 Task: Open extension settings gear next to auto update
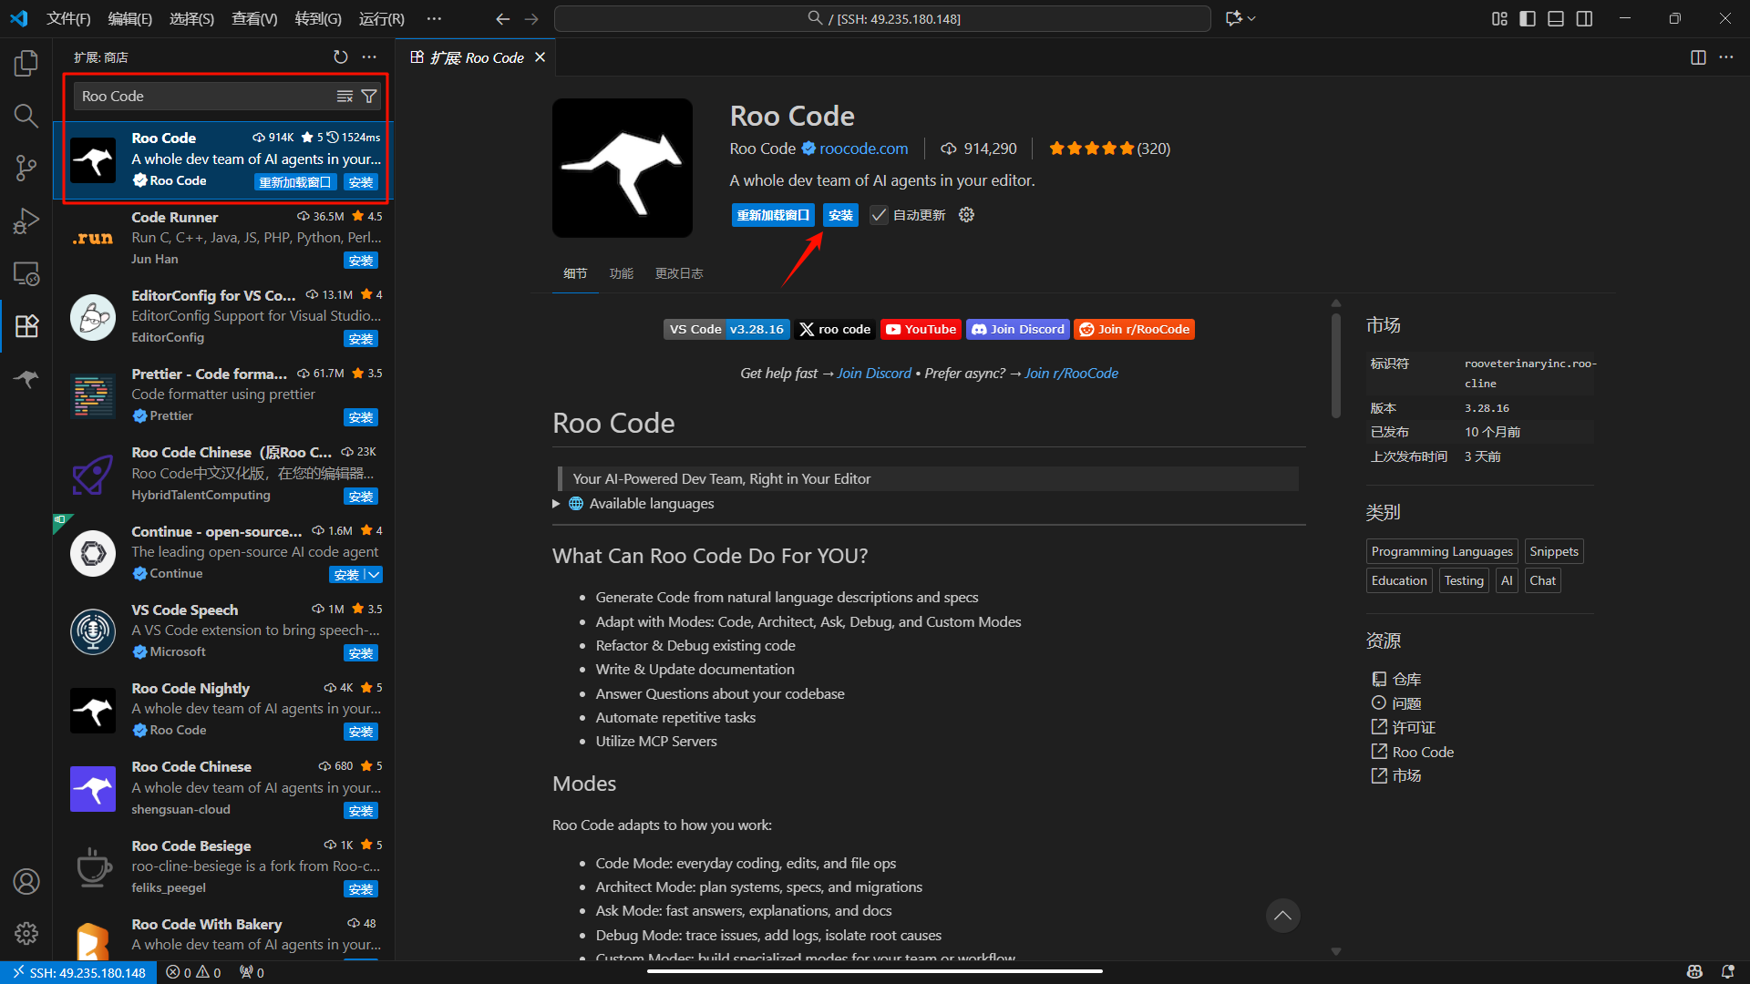966,215
